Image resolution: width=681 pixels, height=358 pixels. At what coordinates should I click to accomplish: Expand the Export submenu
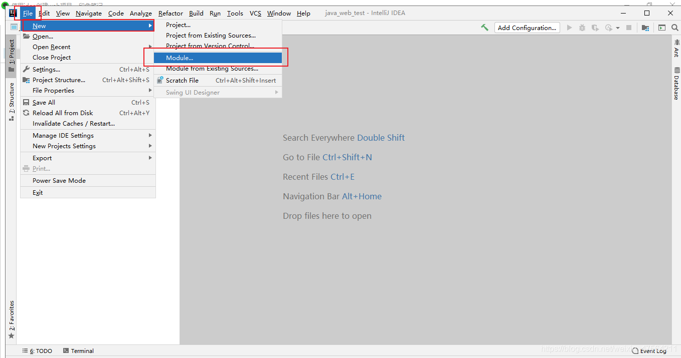tap(88, 158)
